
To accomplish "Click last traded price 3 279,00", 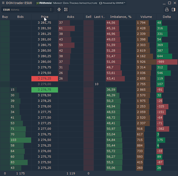I will tap(45, 84).
